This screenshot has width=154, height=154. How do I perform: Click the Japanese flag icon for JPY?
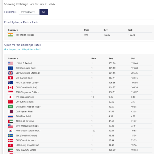(x=11, y=97)
